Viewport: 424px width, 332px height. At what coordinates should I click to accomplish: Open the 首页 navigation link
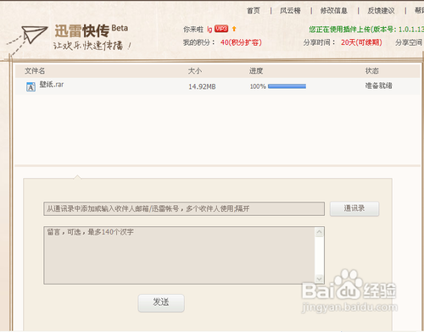coord(254,11)
